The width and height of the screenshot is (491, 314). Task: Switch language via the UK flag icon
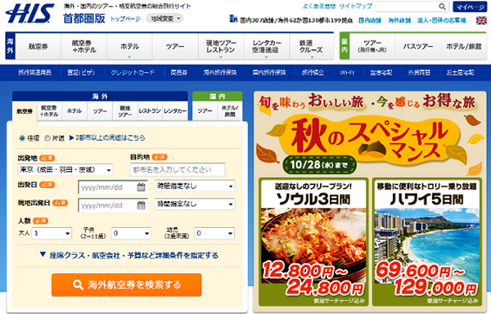click(x=481, y=20)
